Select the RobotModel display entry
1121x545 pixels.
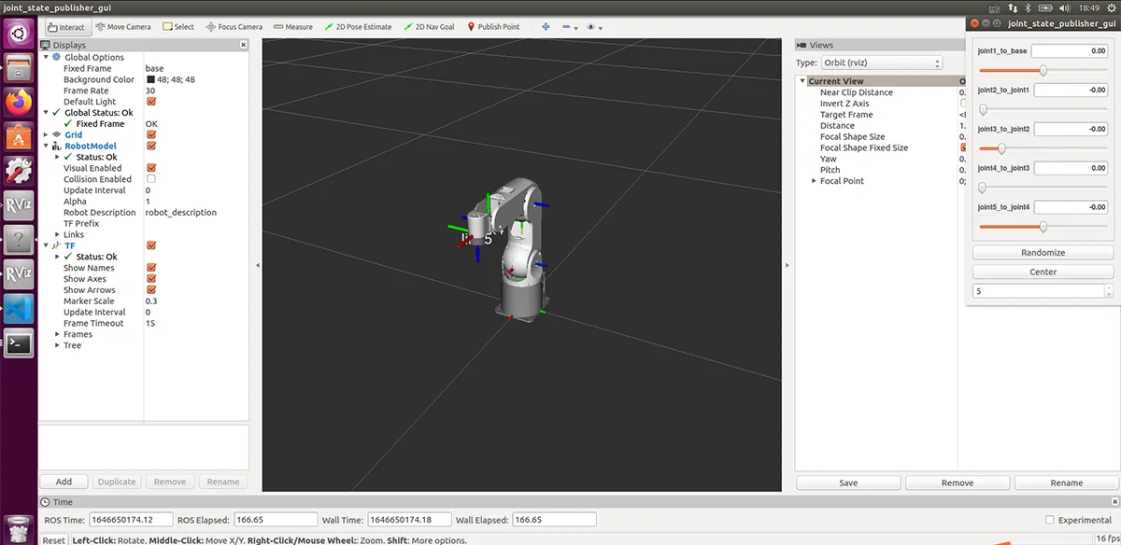pyautogui.click(x=91, y=147)
